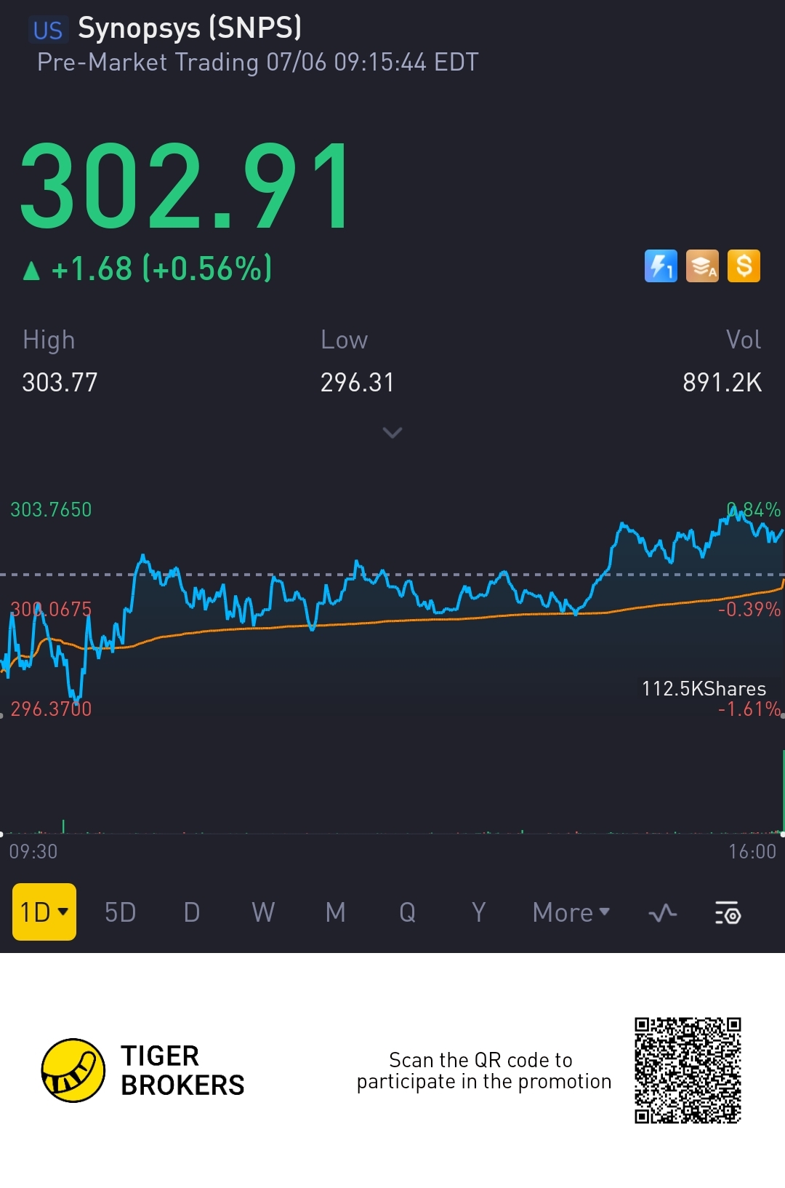Tap the TIGER BROKERS wordmark
785x1188 pixels.
coord(182,1070)
